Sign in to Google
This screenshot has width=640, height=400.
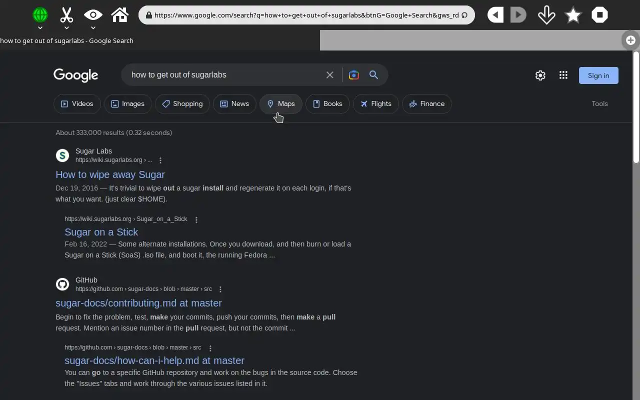[598, 75]
